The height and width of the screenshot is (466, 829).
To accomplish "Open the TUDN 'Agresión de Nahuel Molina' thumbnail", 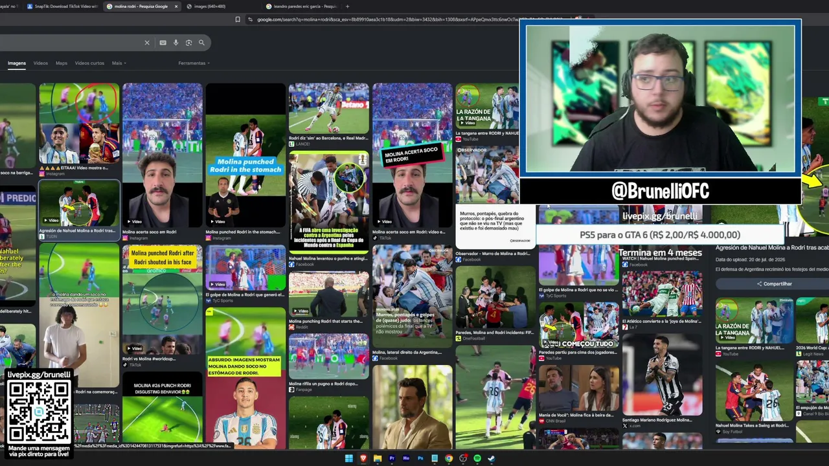I will tap(79, 203).
